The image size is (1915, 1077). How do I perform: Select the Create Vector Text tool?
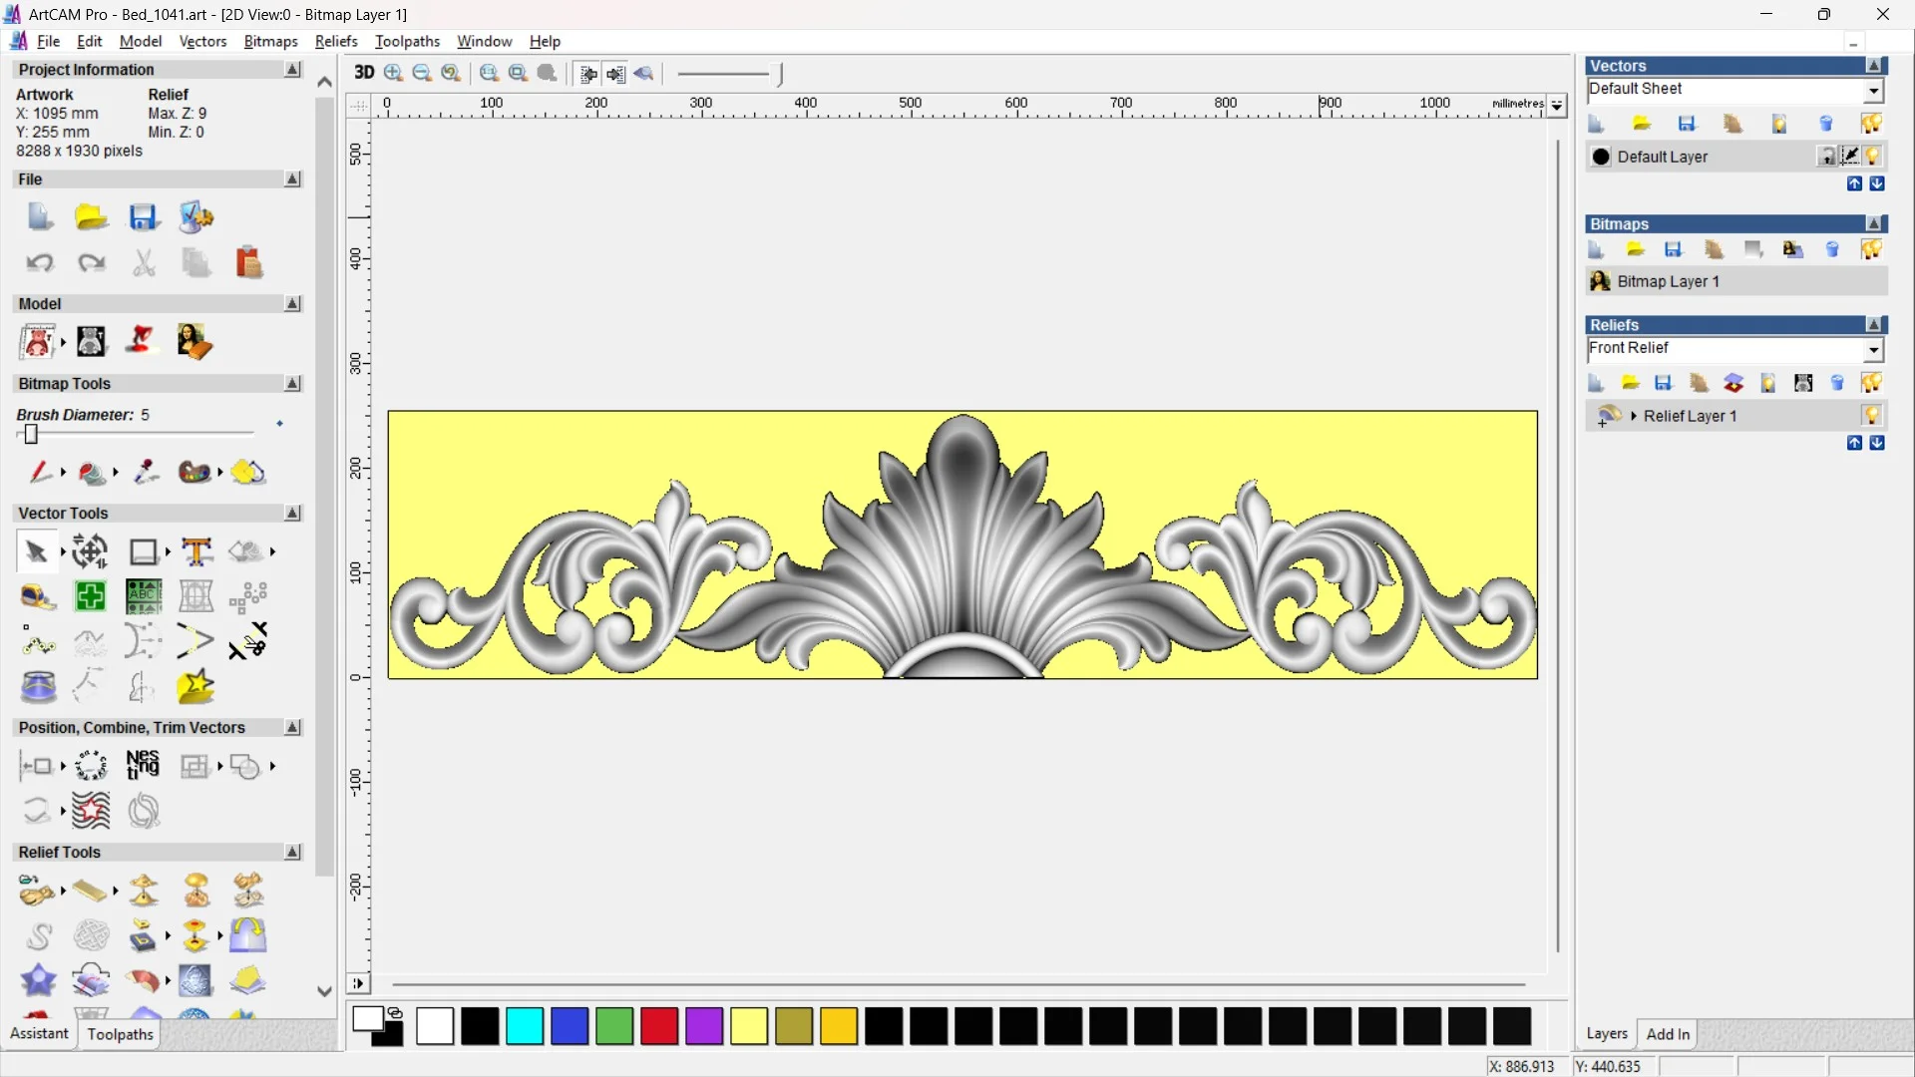pyautogui.click(x=196, y=551)
